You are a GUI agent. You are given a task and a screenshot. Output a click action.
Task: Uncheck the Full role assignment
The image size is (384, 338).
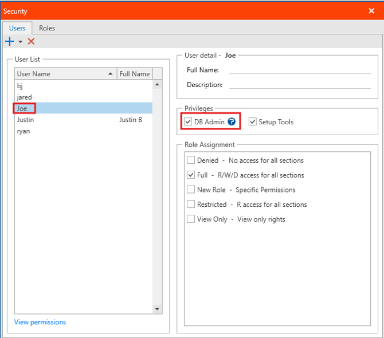[191, 175]
